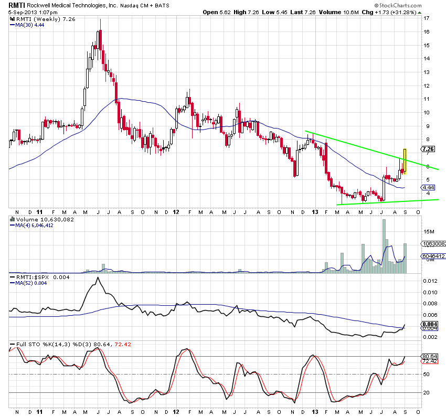Click the Rockwell Medical Technologies, Inc. company name
Screen dimensions: 446x417
tap(72, 5)
